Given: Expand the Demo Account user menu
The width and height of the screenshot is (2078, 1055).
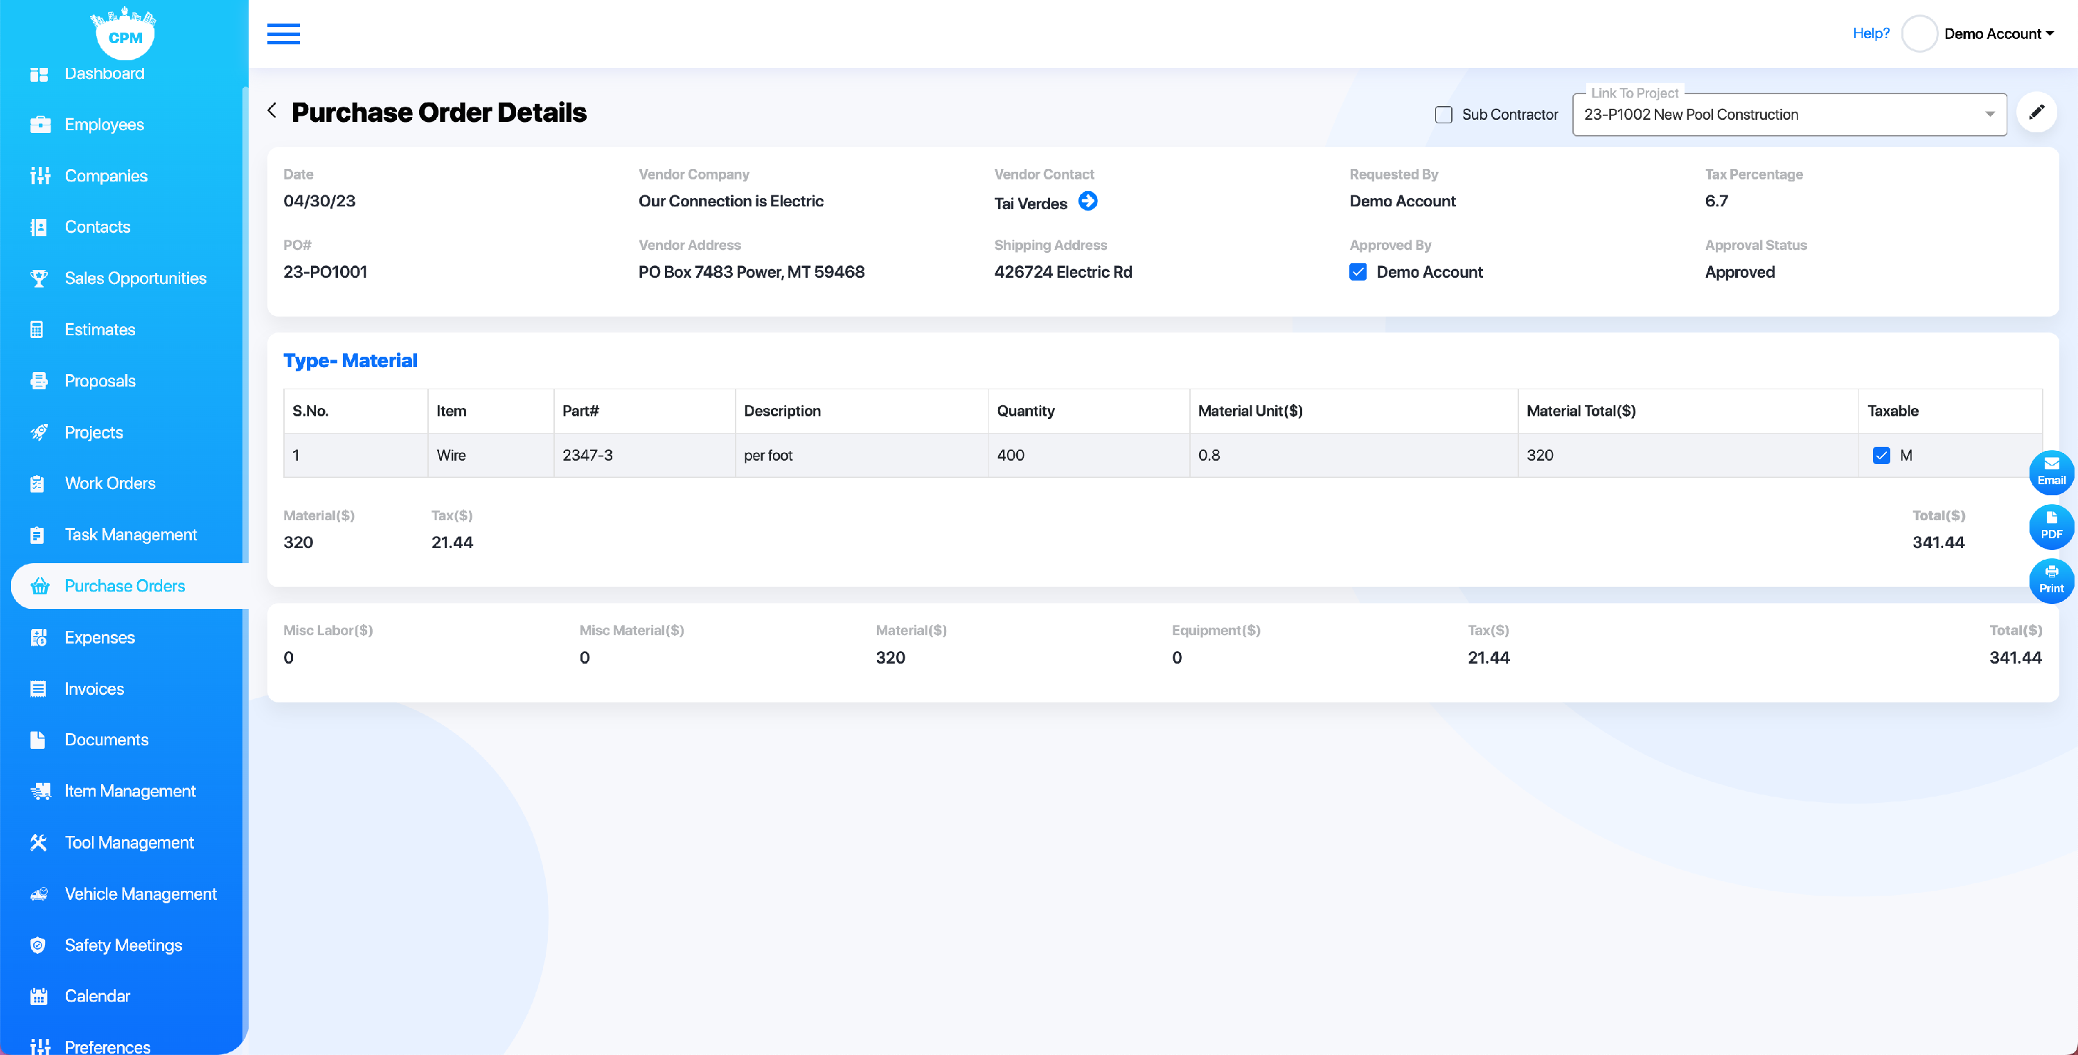Looking at the screenshot, I should point(1998,34).
